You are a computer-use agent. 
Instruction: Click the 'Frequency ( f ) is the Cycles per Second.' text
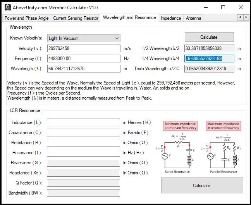pos(44,93)
